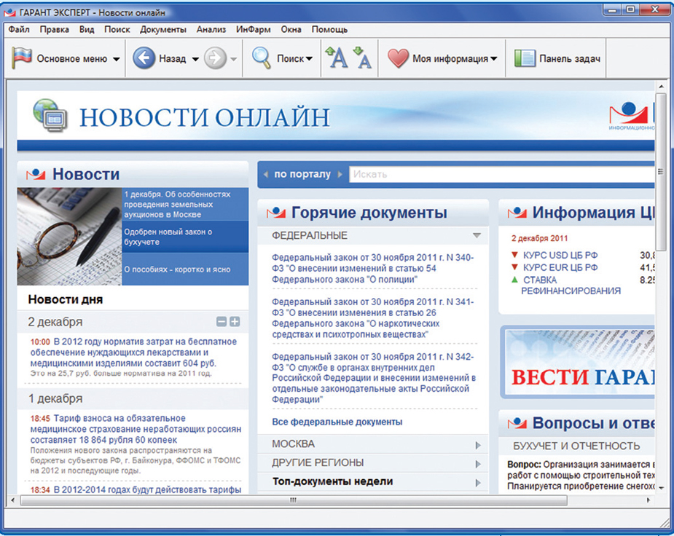Open the Документы menu
674x536 pixels.
[163, 30]
